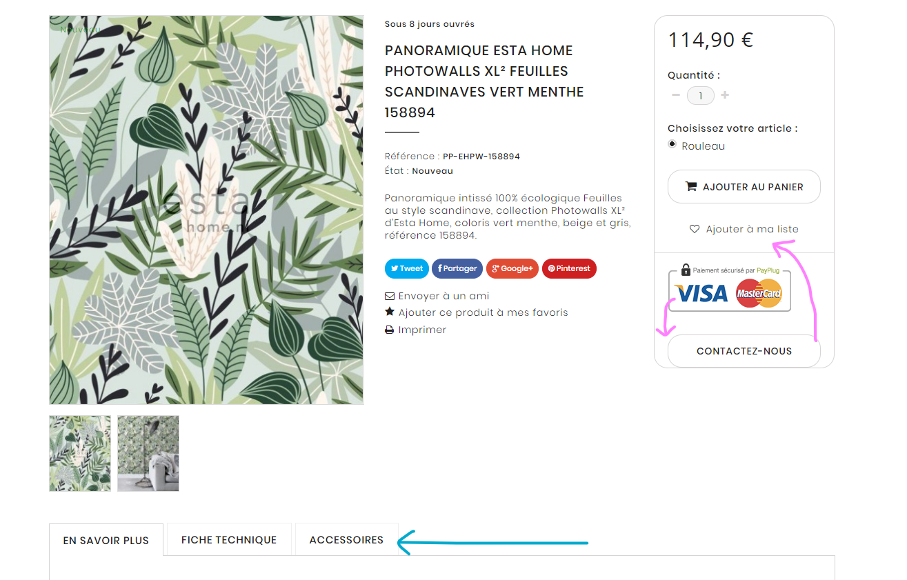Select the Rouleau radio option
This screenshot has width=907, height=580.
(672, 144)
